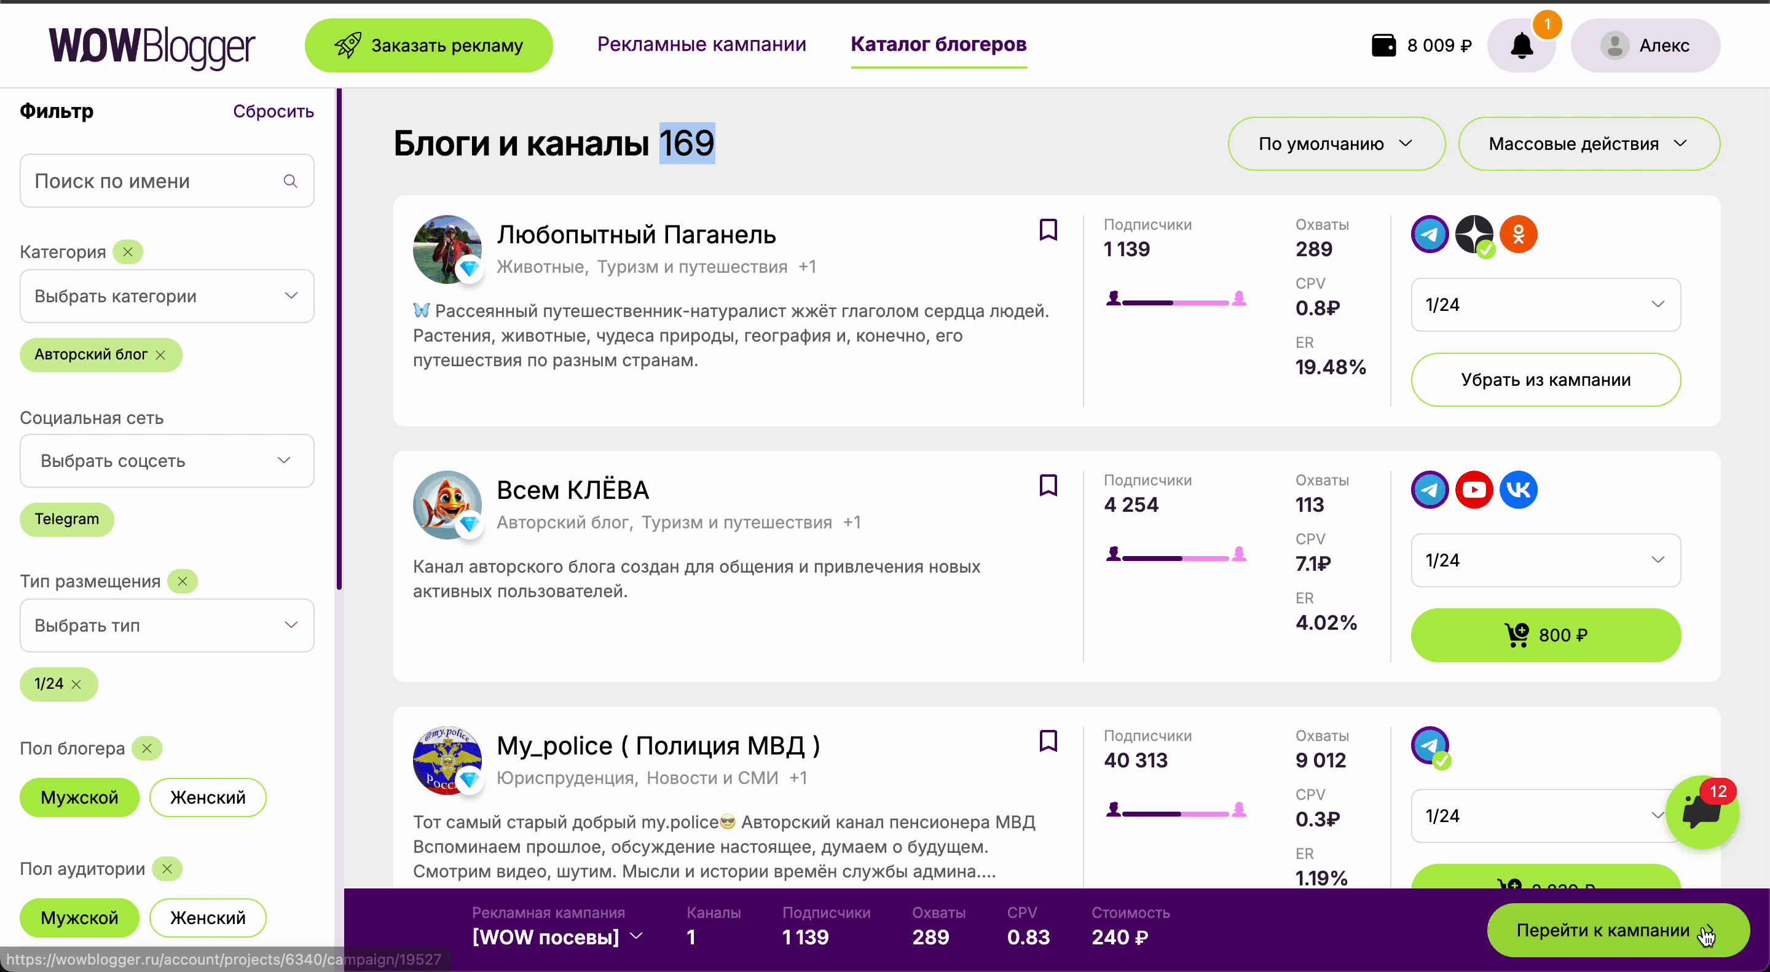Expand the Массовые действия dropdown
This screenshot has width=1770, height=972.
[x=1588, y=144]
